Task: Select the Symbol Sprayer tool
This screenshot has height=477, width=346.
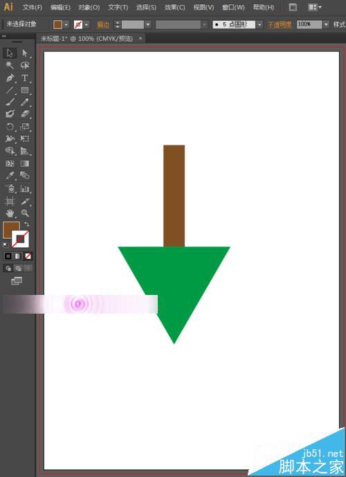Action: coord(10,188)
